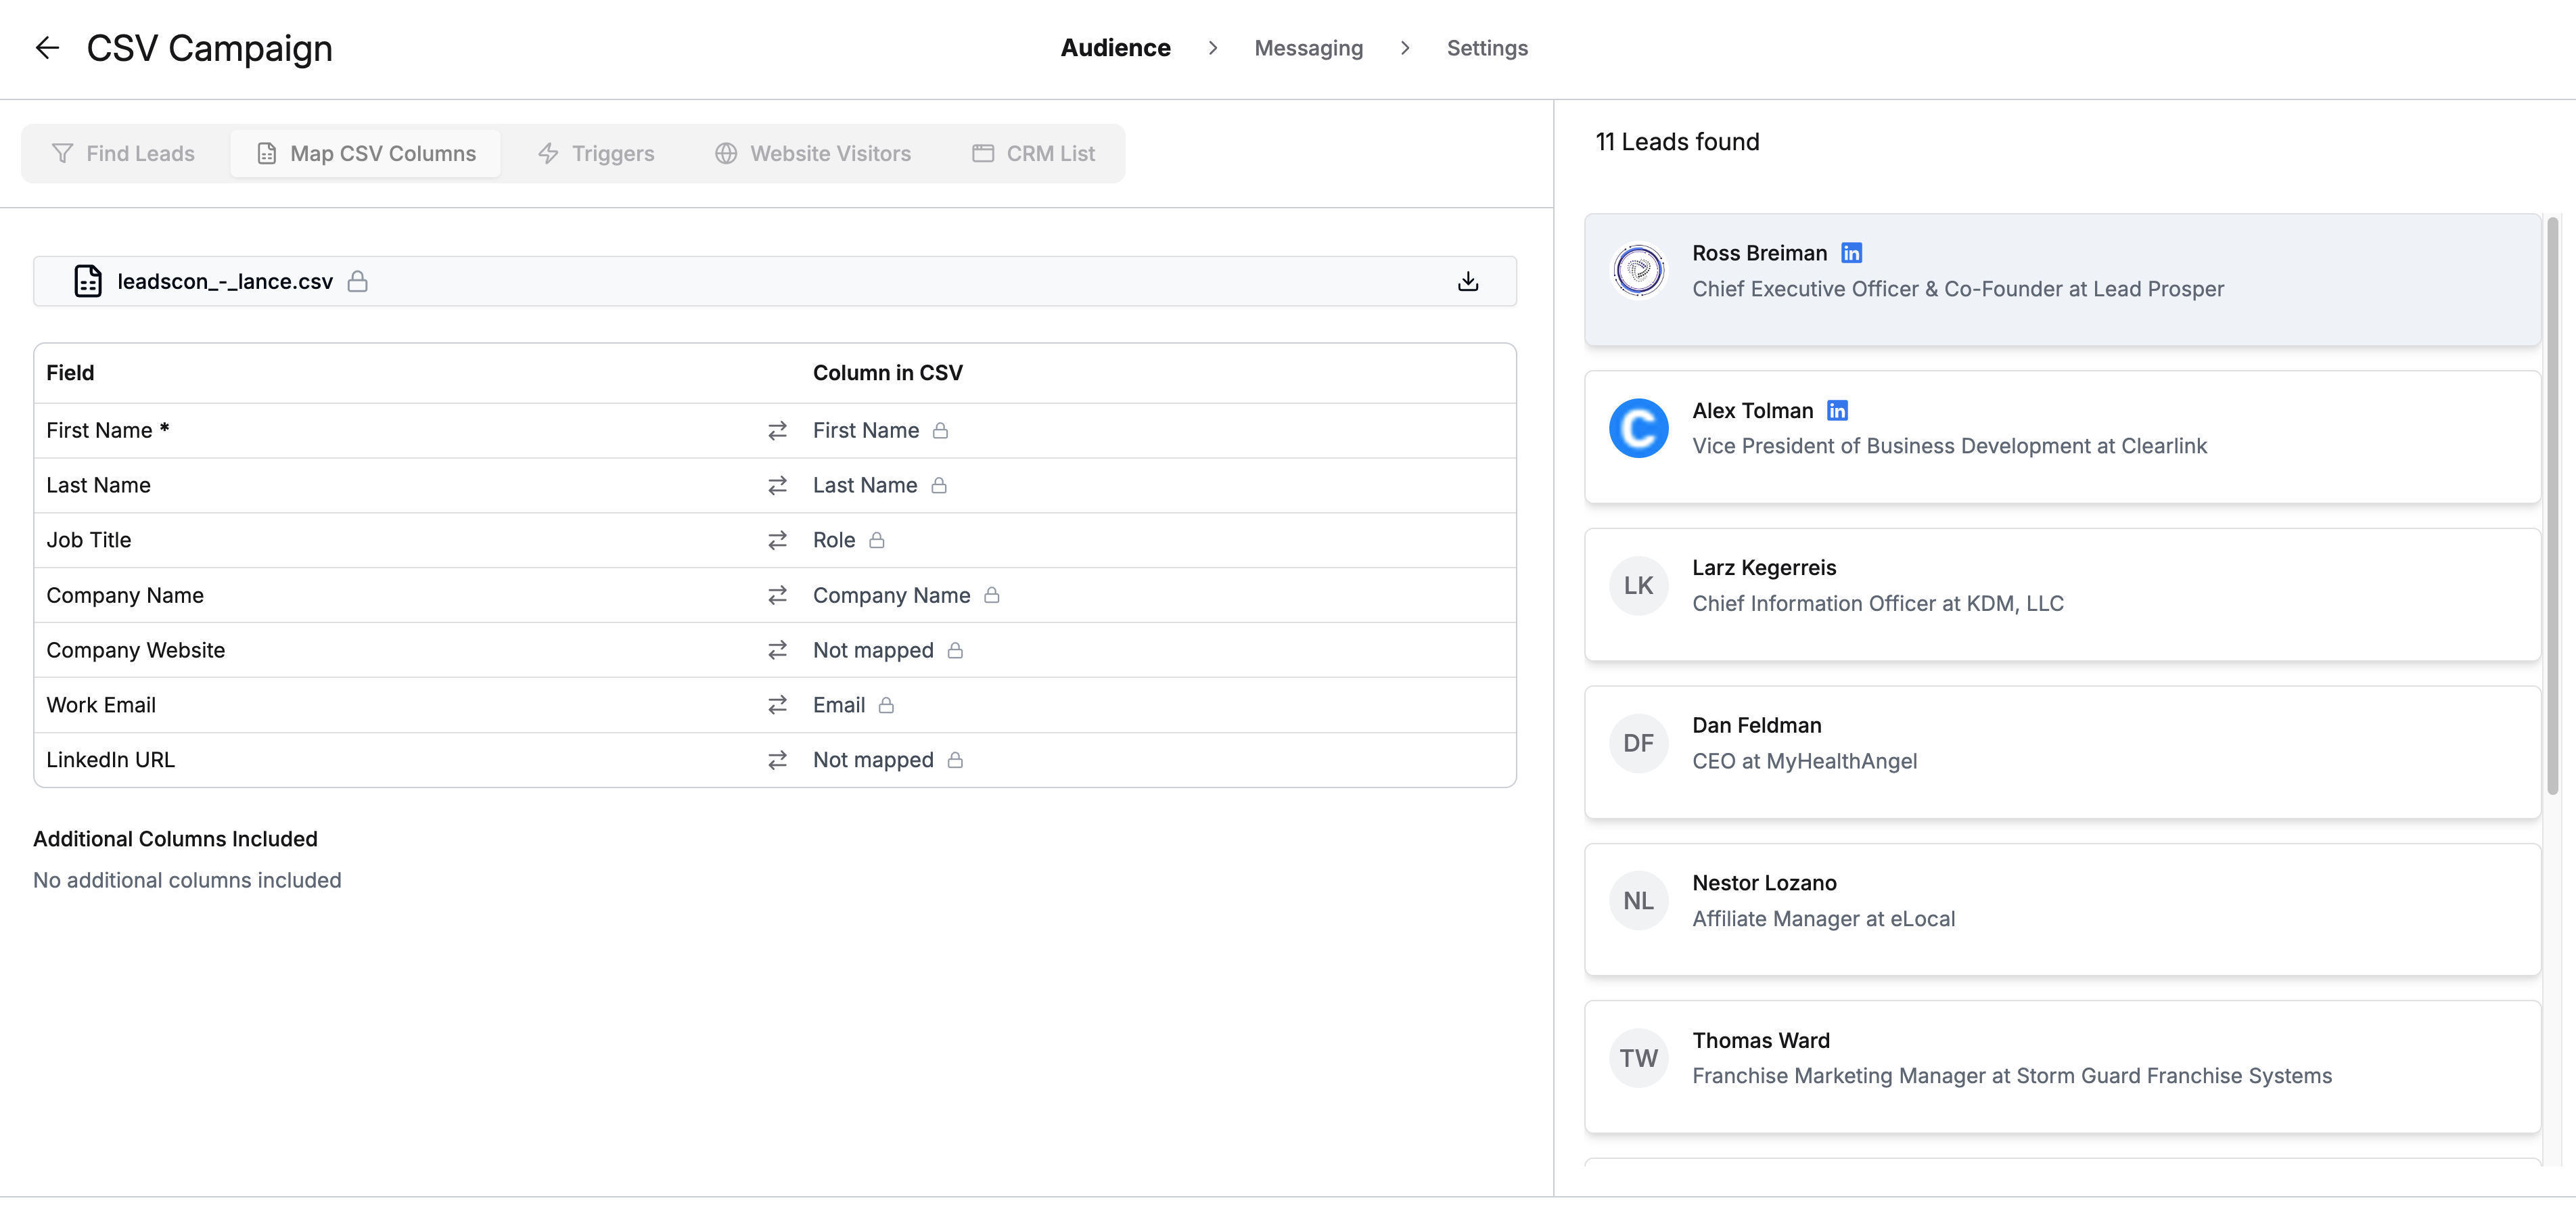Click the "LinkedIn URL" field label
The height and width of the screenshot is (1211, 2576).
[x=110, y=761]
